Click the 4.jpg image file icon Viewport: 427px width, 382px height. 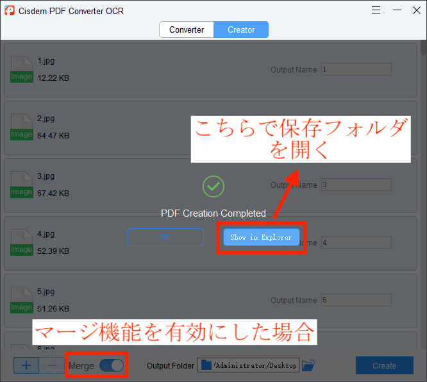click(22, 243)
